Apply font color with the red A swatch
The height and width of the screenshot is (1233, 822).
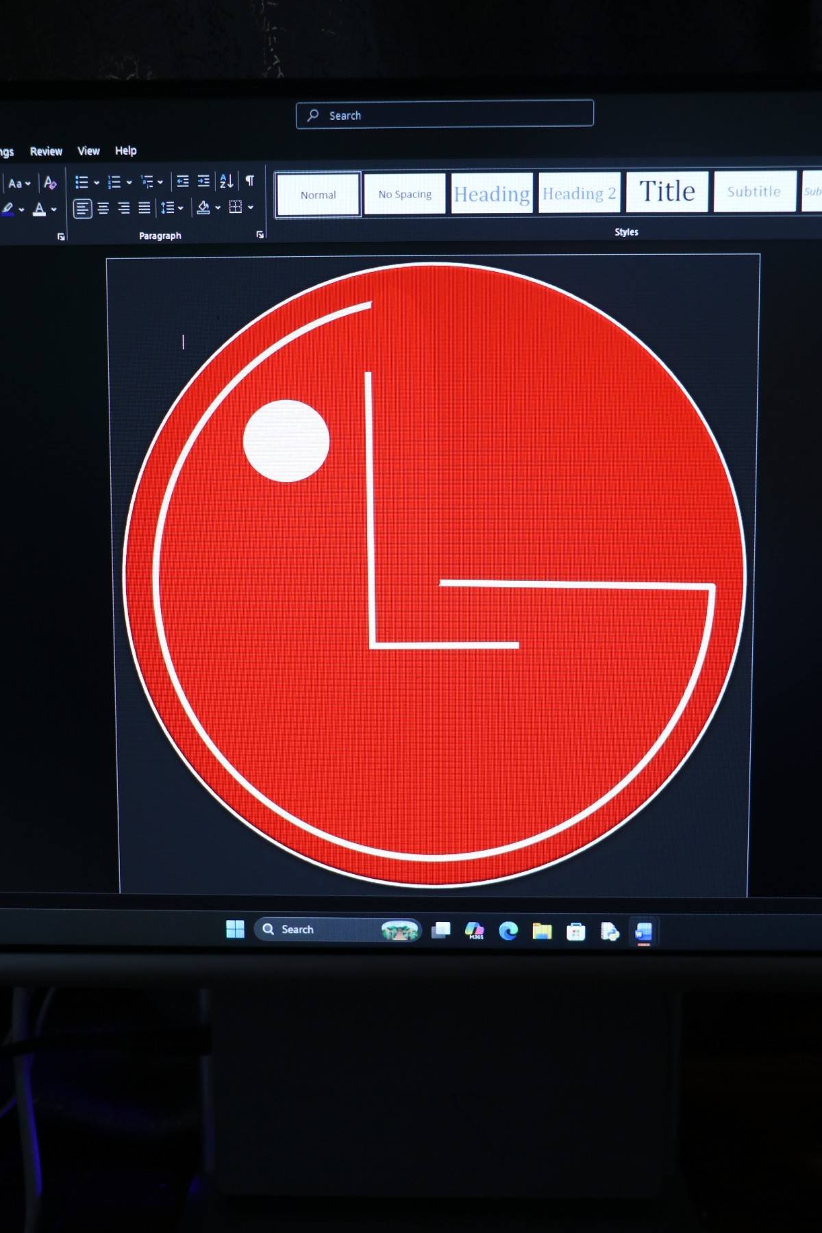39,210
